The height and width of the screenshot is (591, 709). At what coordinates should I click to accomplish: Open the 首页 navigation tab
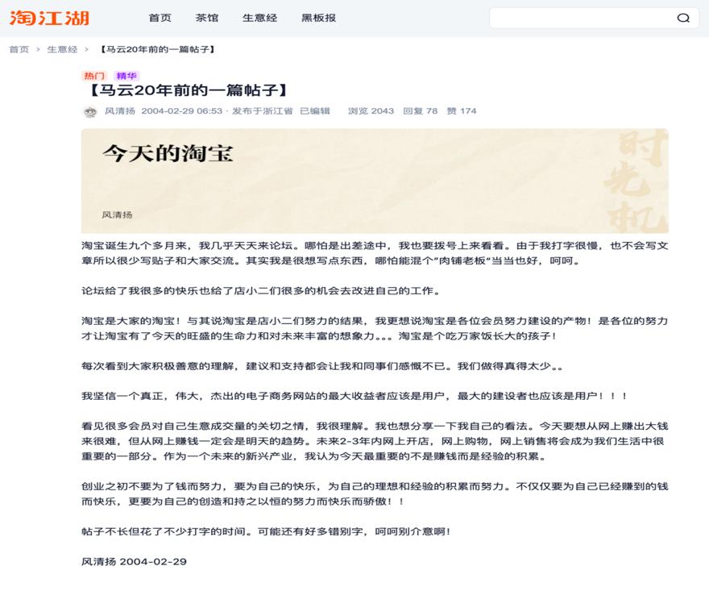tap(160, 18)
